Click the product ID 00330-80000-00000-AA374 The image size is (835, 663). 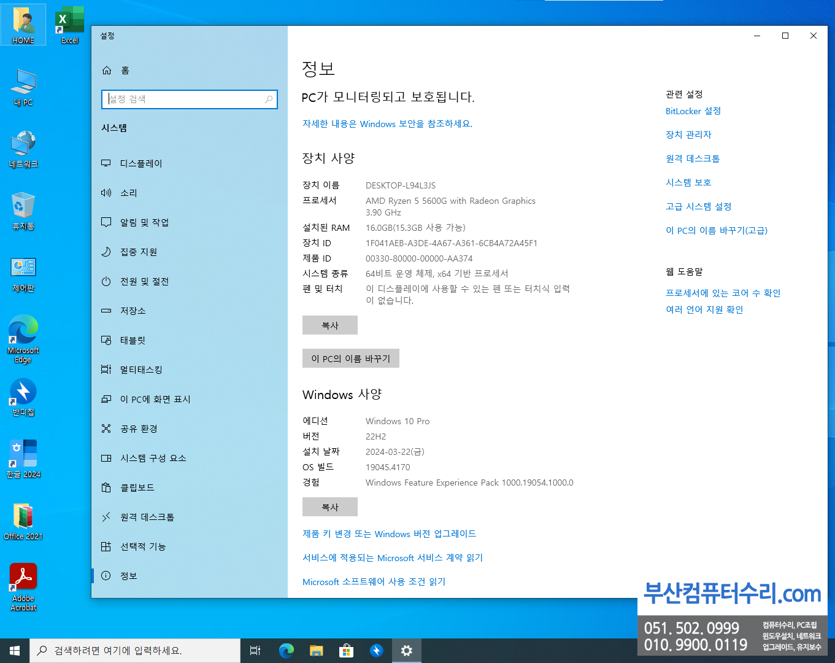[419, 258]
